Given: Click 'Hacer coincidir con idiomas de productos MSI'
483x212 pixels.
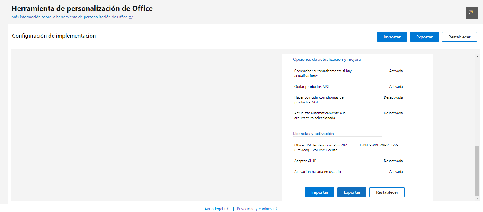Looking at the screenshot, I should point(319,100).
